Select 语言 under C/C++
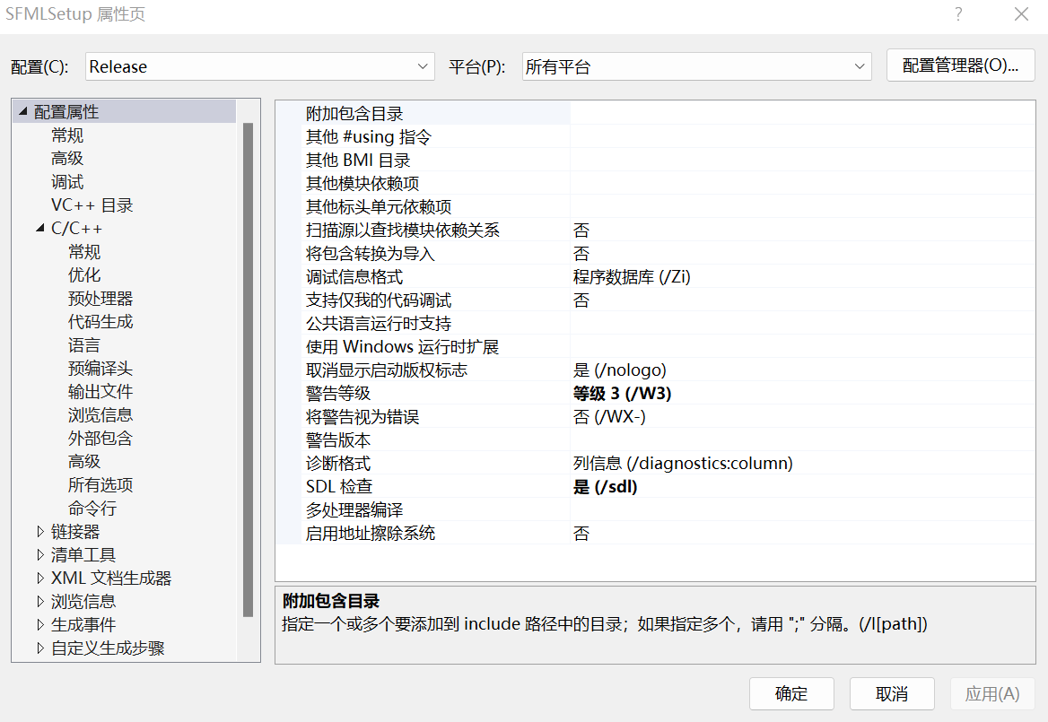This screenshot has width=1048, height=722. [x=84, y=345]
